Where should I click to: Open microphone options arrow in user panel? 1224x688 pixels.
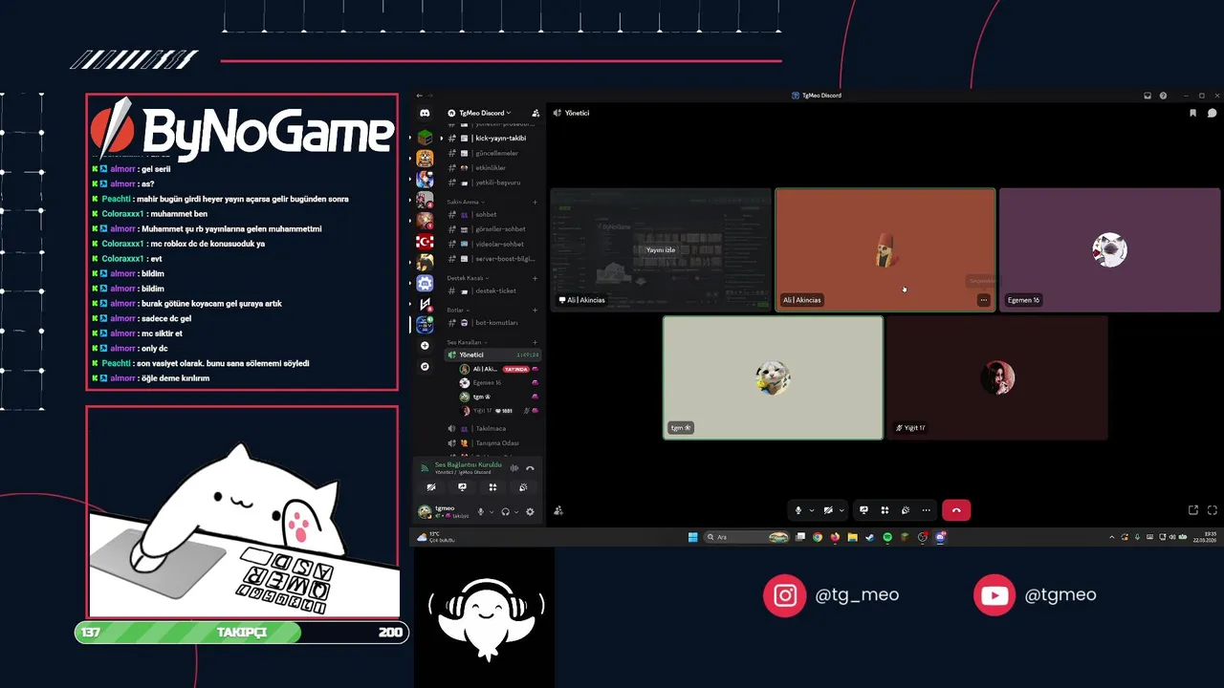coord(492,512)
